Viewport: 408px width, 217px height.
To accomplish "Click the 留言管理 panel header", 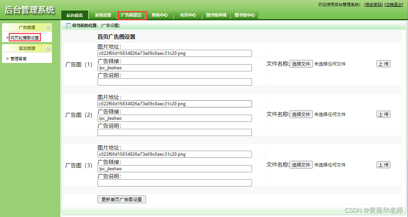I will pyautogui.click(x=27, y=48).
